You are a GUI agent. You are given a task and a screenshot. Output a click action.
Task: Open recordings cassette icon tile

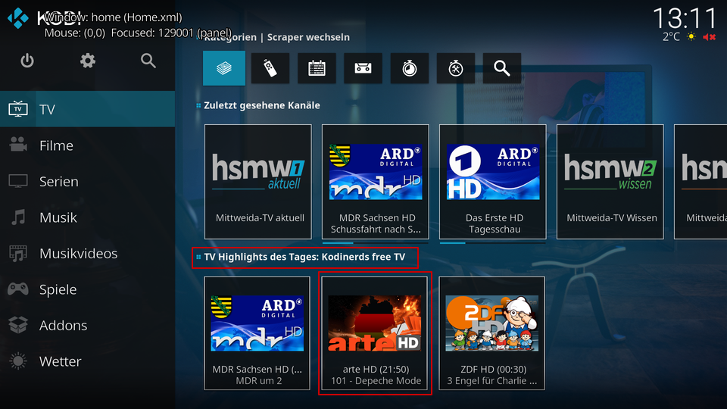click(363, 68)
